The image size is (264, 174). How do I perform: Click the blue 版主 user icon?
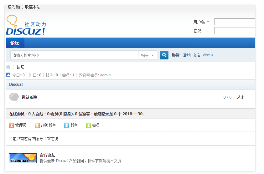pos(67,125)
